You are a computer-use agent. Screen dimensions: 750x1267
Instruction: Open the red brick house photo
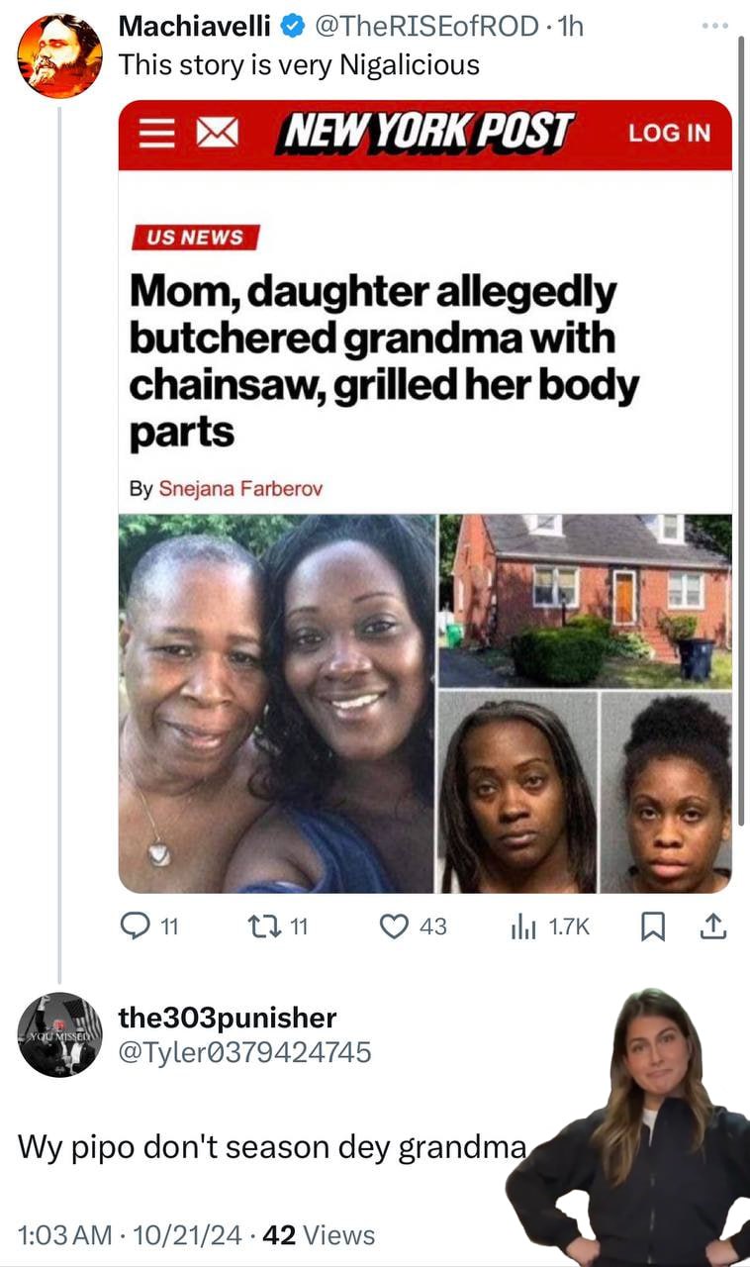[585, 600]
